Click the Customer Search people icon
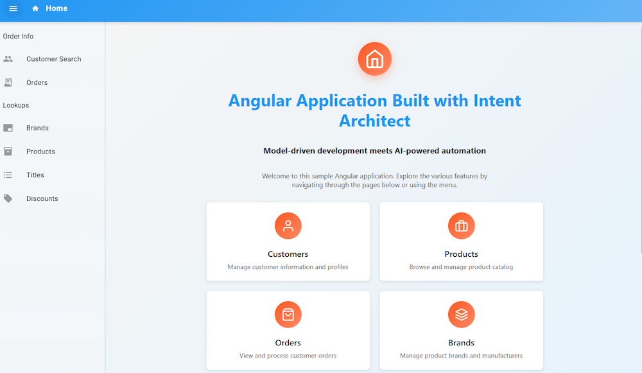 pos(8,58)
